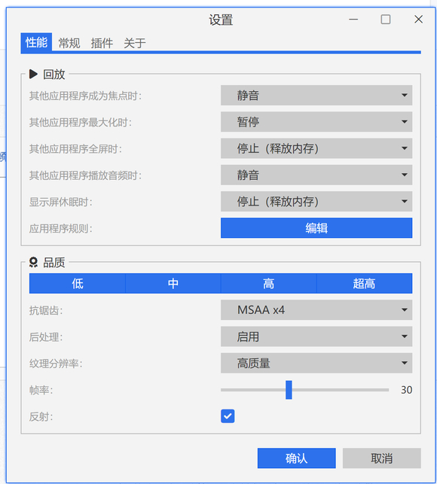Open the 关于 tab

[135, 43]
